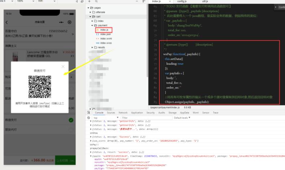Viewport: 285px width, 170px height.
Task: Click the file tree vertical scrollbar
Action: pyautogui.click(x=147, y=40)
